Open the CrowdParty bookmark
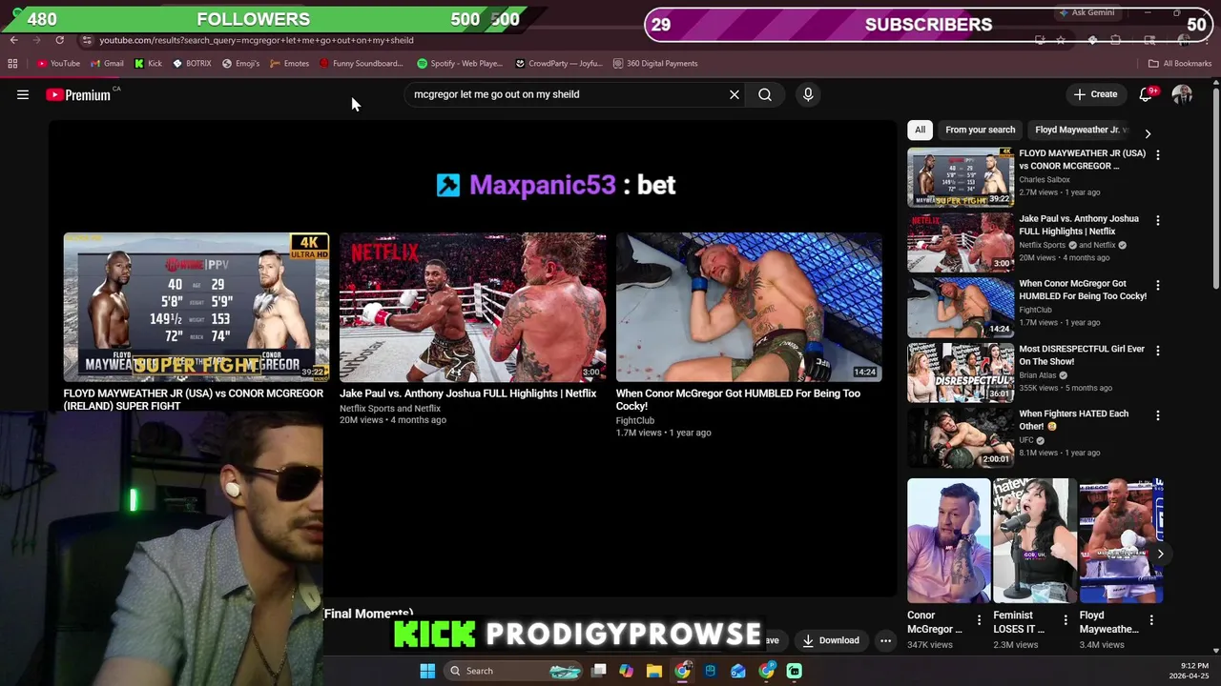The image size is (1221, 686). pyautogui.click(x=559, y=64)
